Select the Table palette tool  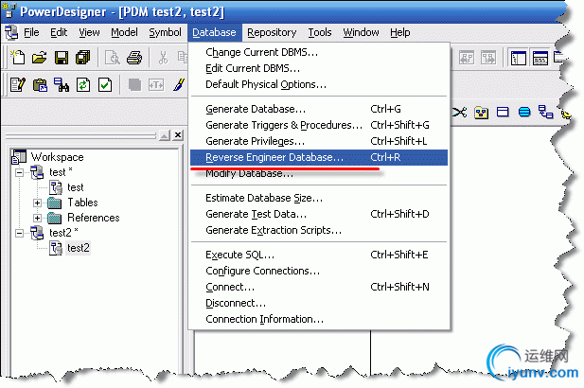point(503,112)
